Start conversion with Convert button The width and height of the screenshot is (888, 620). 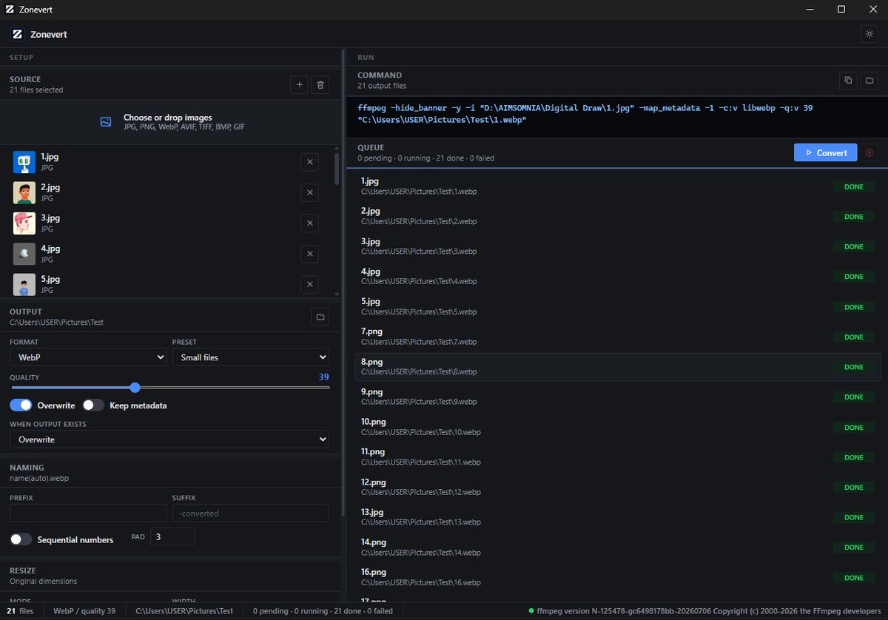coord(826,152)
